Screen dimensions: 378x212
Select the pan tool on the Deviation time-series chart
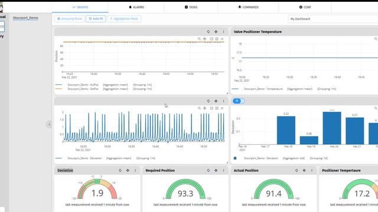click(205, 108)
